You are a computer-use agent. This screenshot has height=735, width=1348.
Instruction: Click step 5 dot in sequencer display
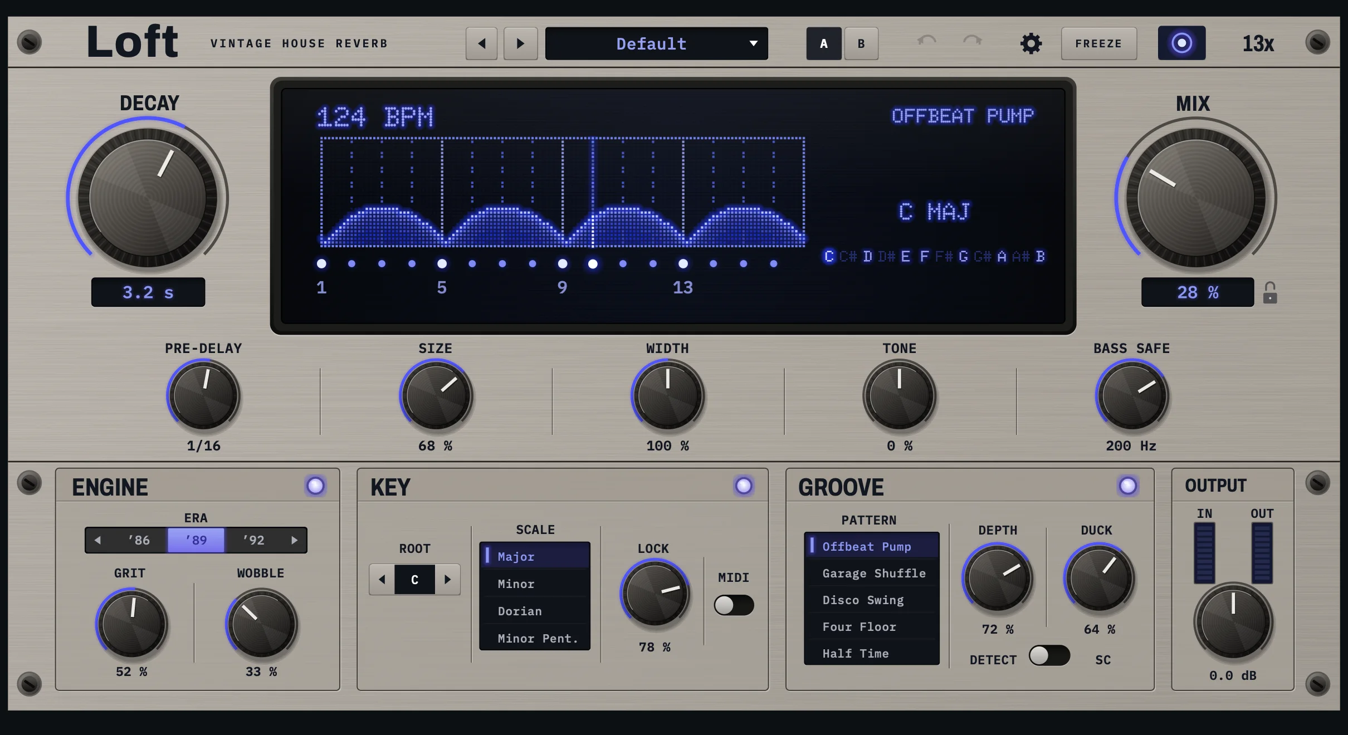tap(442, 263)
